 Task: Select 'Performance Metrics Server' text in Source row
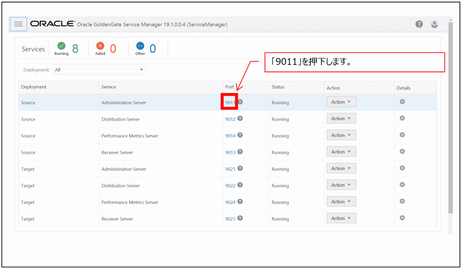(130, 136)
